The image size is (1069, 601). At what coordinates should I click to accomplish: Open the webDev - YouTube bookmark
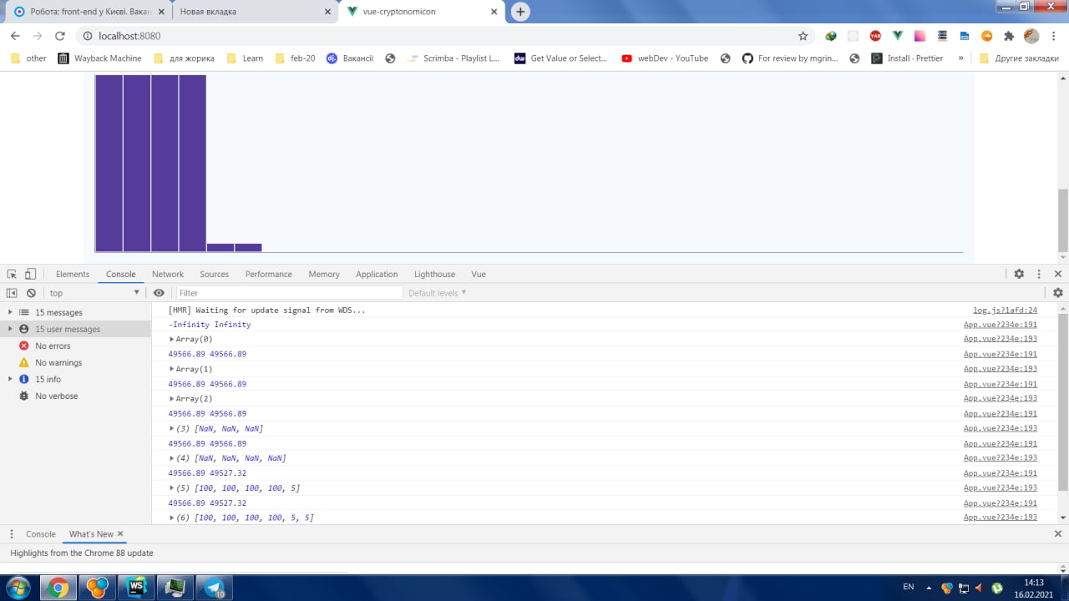click(665, 58)
